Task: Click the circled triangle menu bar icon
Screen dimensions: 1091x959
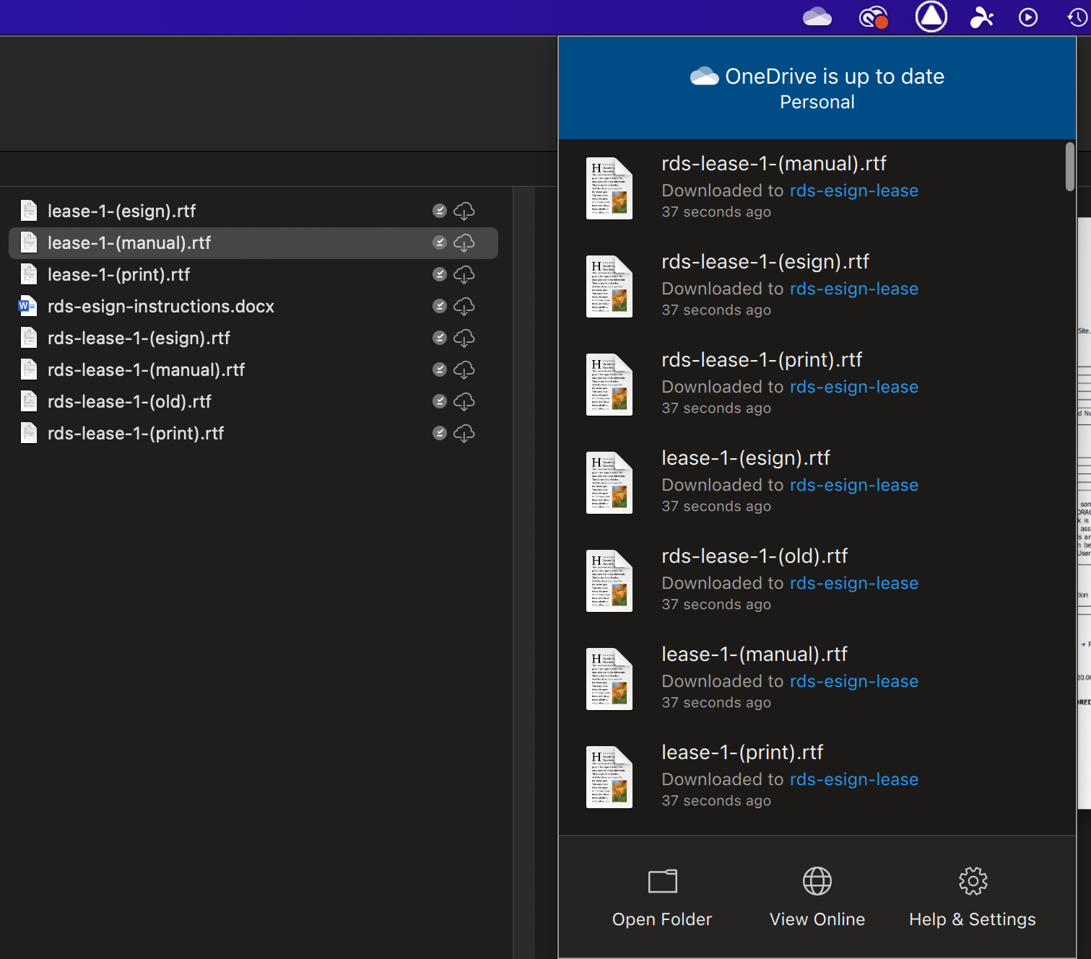Action: coord(931,17)
